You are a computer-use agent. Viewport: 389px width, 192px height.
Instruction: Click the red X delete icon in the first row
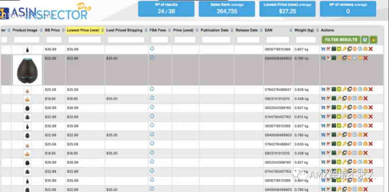point(370,49)
